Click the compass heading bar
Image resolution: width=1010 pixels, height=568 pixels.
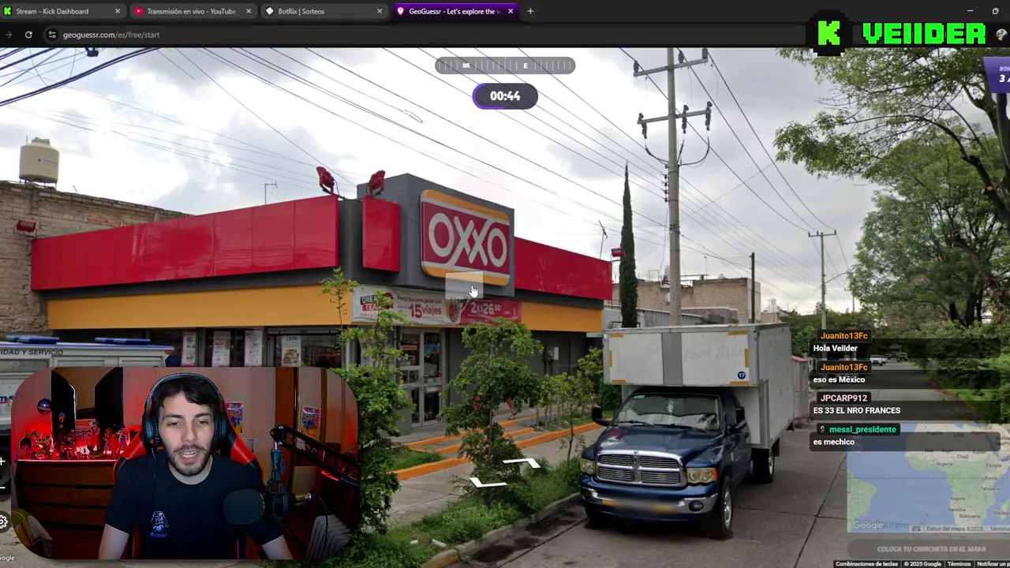tap(505, 65)
